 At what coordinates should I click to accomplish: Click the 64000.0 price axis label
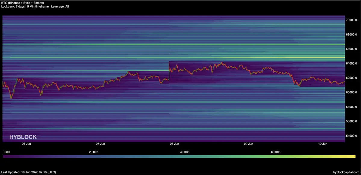point(352,64)
